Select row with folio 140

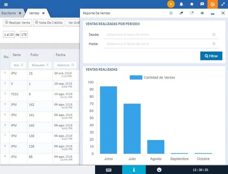point(40,127)
